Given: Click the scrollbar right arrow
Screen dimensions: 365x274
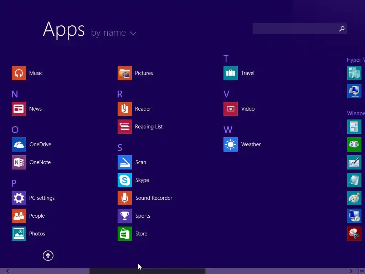Looking at the screenshot, I should pyautogui.click(x=351, y=271).
